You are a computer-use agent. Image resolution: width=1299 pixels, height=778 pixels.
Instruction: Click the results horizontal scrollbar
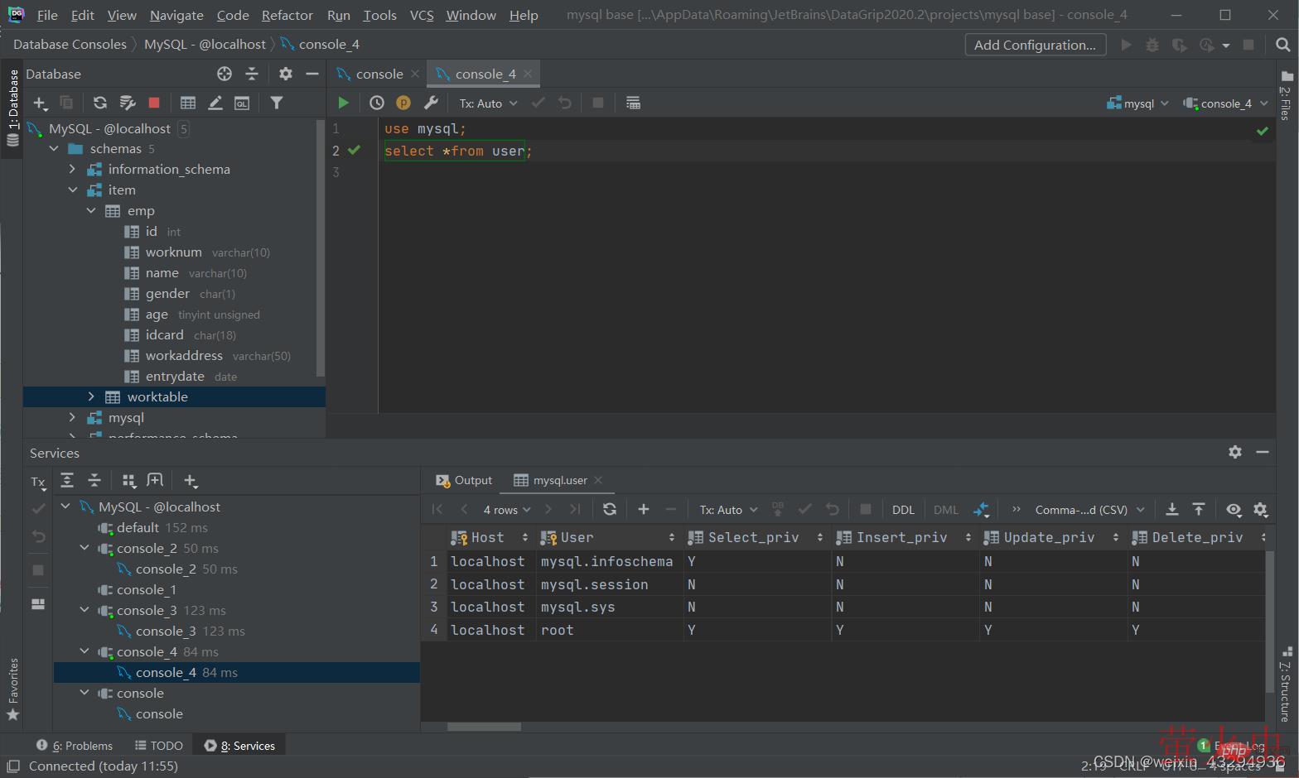(484, 727)
